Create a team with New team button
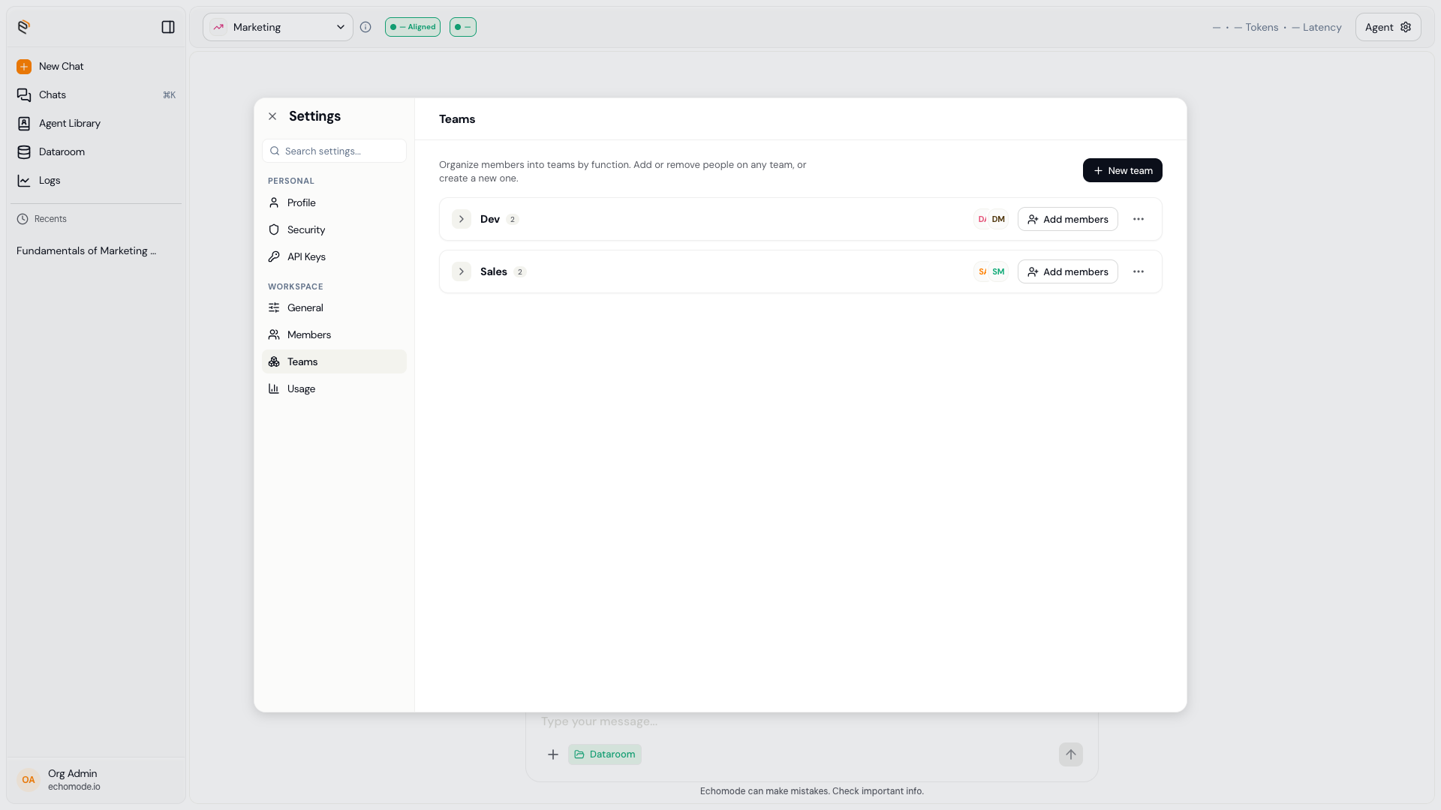The height and width of the screenshot is (810, 1441). click(x=1122, y=170)
